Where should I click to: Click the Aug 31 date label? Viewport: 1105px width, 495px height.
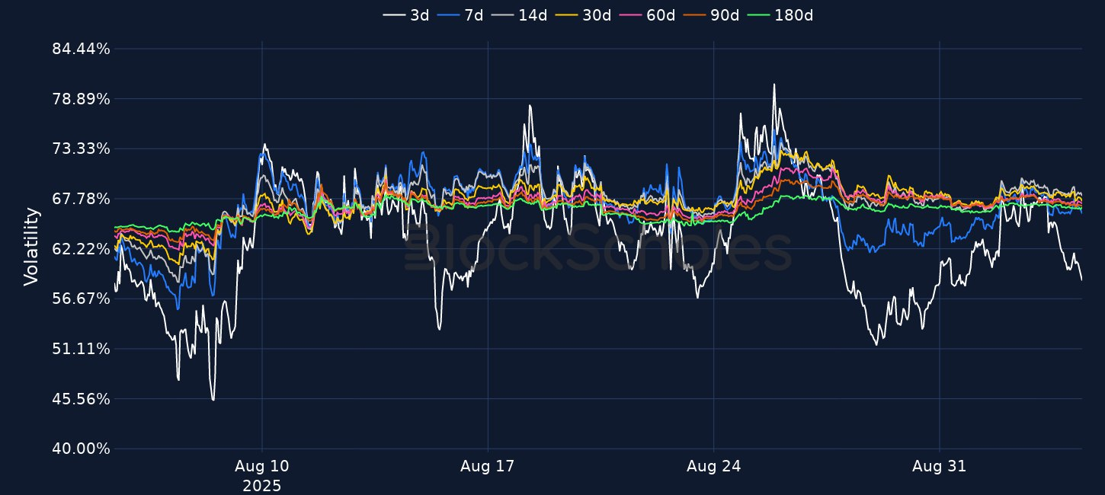[x=939, y=467]
